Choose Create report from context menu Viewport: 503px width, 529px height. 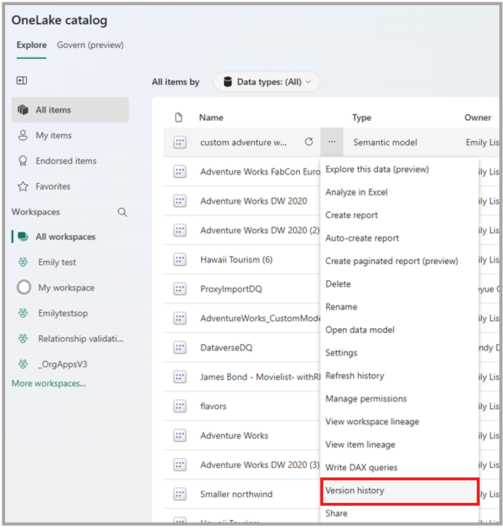click(x=400, y=215)
